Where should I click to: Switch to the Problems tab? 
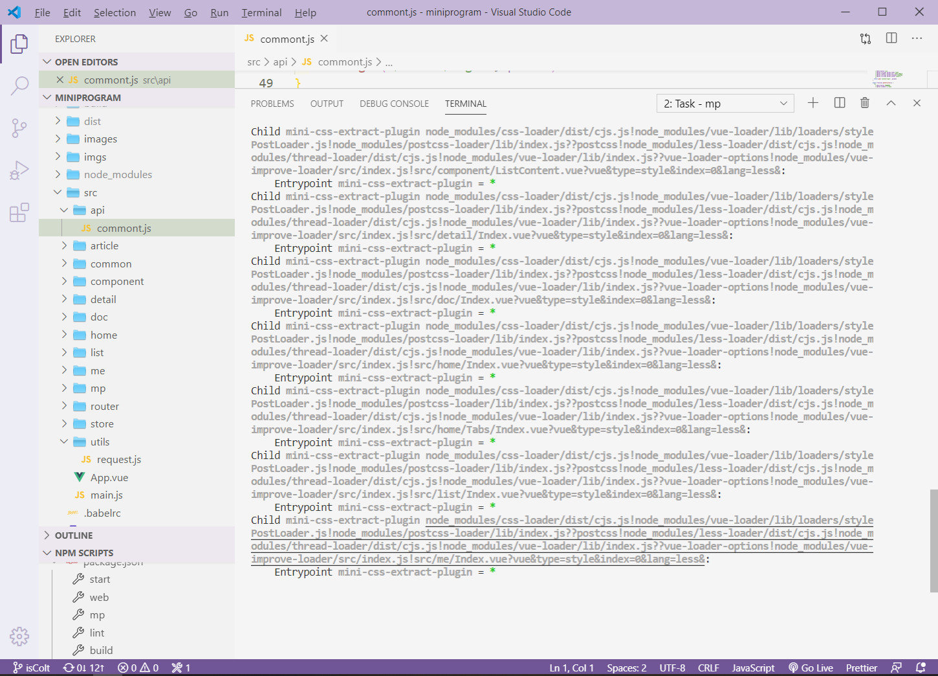(x=272, y=104)
